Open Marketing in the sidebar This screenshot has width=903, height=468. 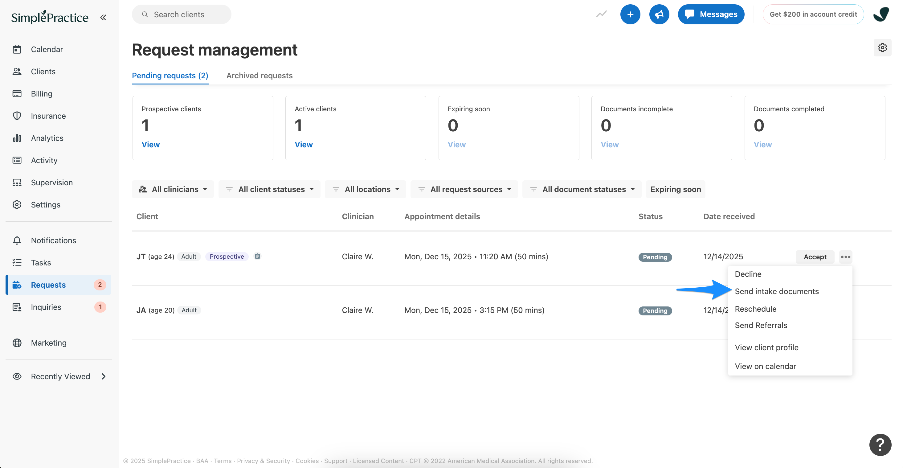[48, 343]
